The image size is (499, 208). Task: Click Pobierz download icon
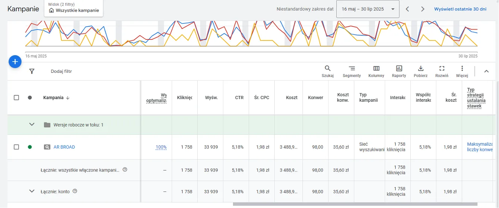(420, 71)
